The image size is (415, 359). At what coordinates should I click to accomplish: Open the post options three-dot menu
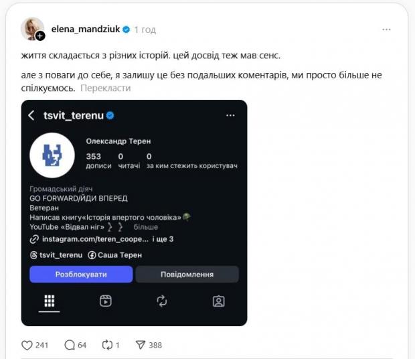coord(387,30)
